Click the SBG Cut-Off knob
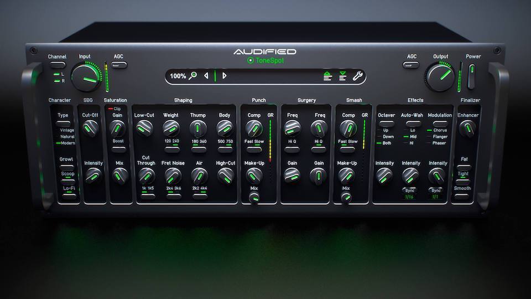Screen dimensions: 531x299 [x=90, y=128]
